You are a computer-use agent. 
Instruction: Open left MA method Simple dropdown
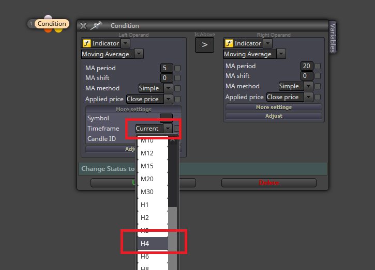pos(168,88)
